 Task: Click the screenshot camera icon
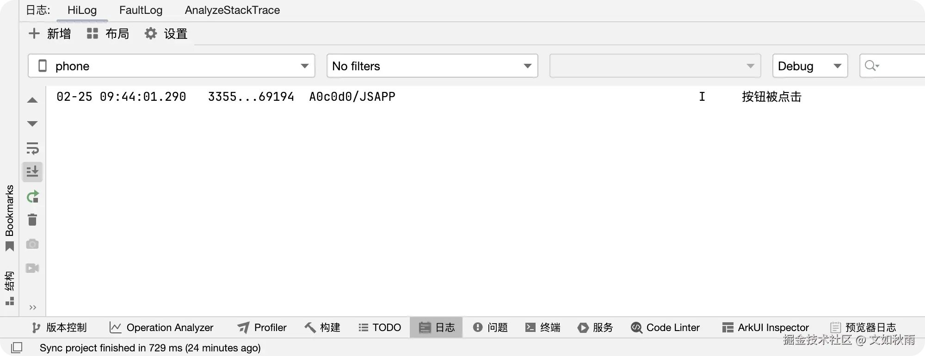coord(32,244)
